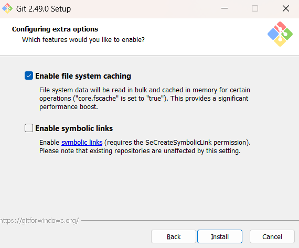
Task: Check Enable symbolic links checkbox
Action: (29, 128)
